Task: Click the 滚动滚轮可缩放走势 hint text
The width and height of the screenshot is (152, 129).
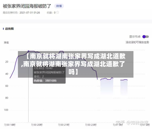Action: pyautogui.click(x=137, y=42)
